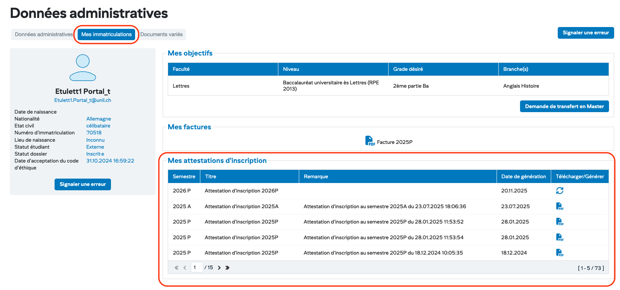Click the page number input field
Image resolution: width=620 pixels, height=290 pixels.
pos(197,267)
